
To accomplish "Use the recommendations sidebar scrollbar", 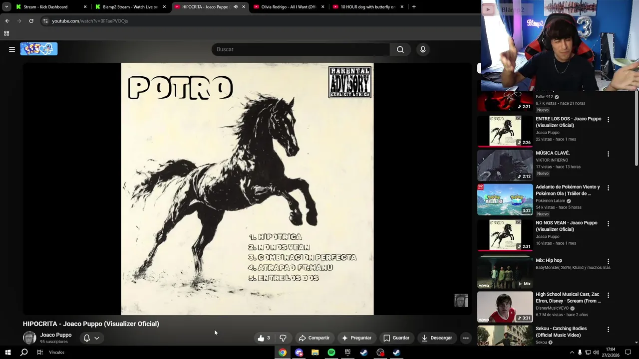I will click(x=636, y=129).
